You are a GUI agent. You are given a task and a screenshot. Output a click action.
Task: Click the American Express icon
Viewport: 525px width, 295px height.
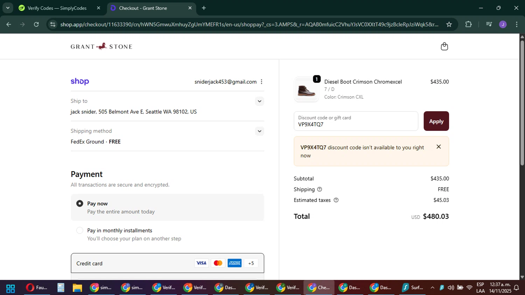[234, 263]
